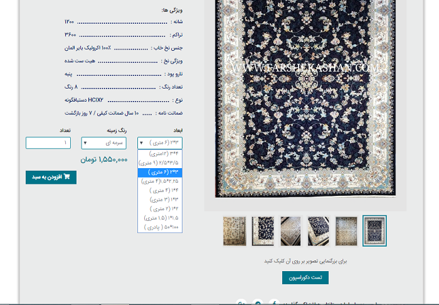Viewport: 439px width, 305px height.
Task: Choose the ۱*۱.۵ (۱.۵ متری) size option
Action: [160, 218]
